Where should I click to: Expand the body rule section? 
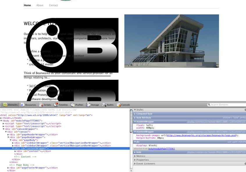click(135, 152)
